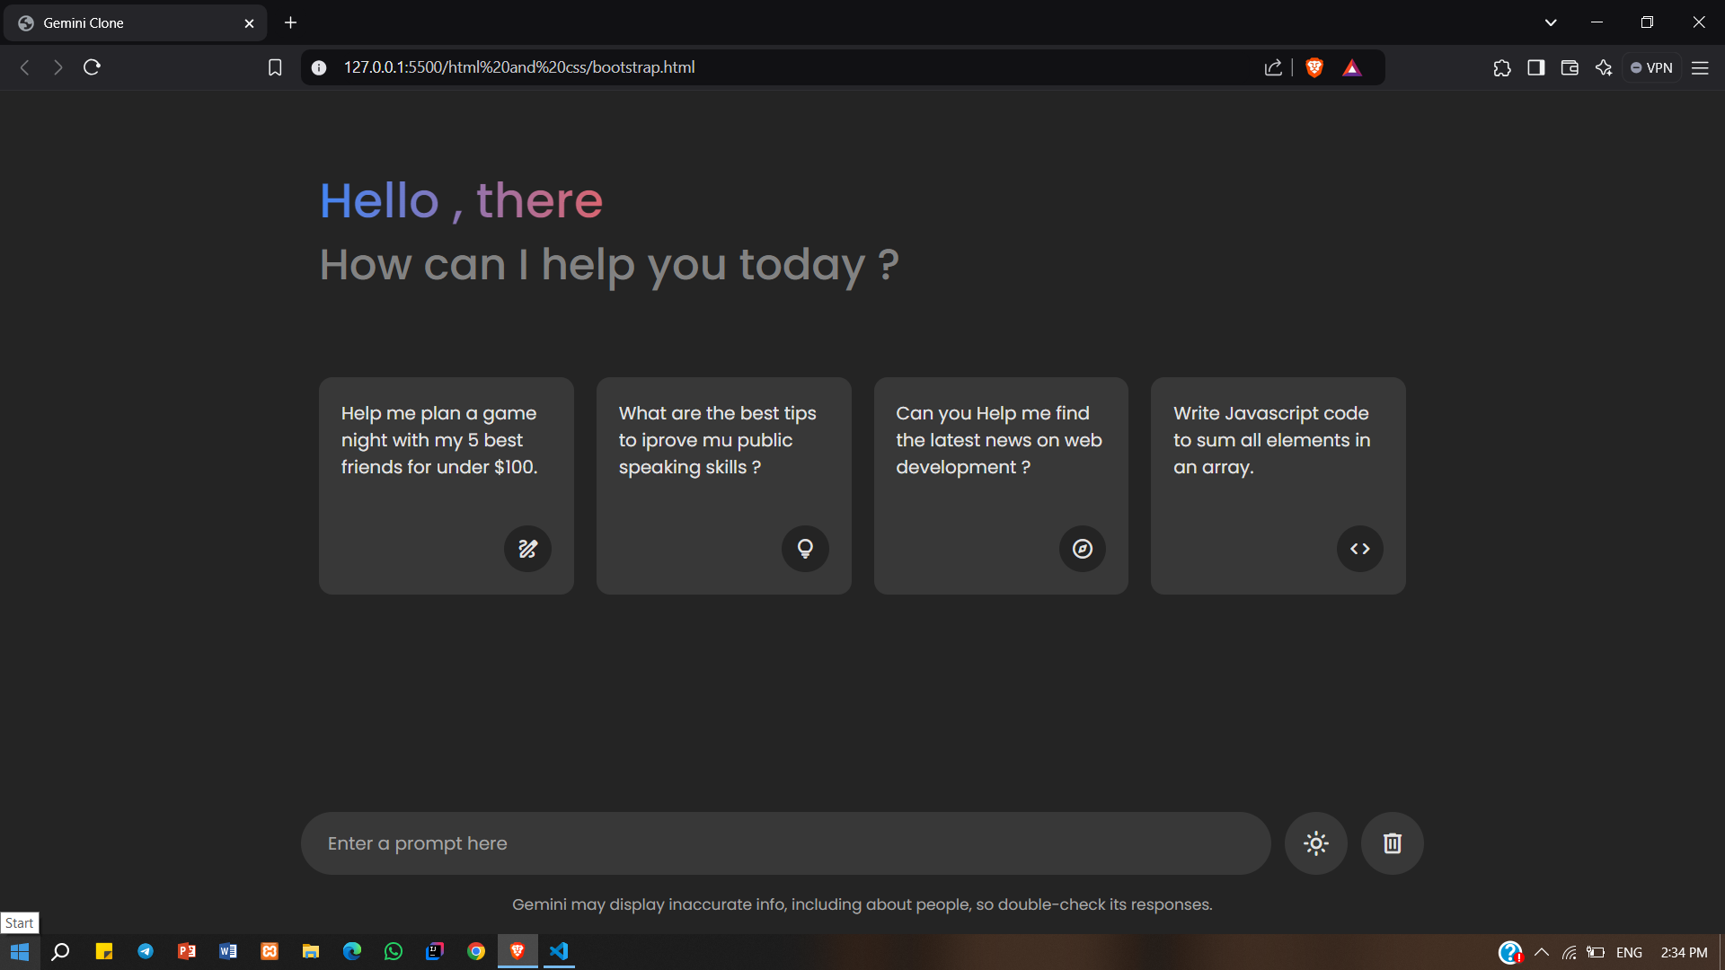
Task: Click the lightbulb icon on public speaking card
Action: 805,549
